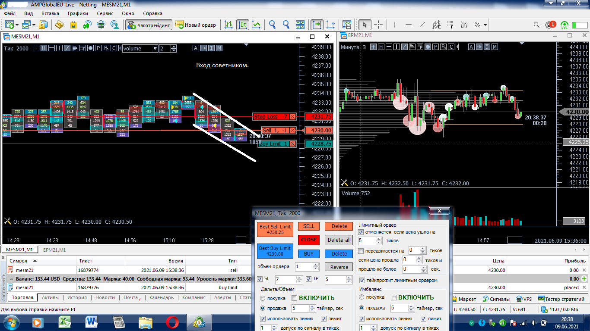
Task: Click the M button on EPM21 chart panel
Action: click(495, 47)
